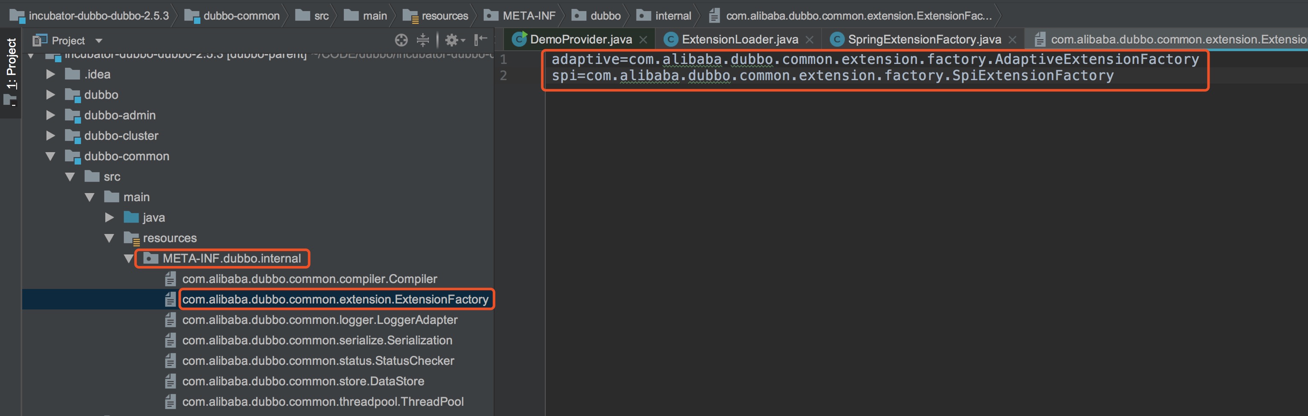Collapse the main folder
Image resolution: width=1308 pixels, height=416 pixels.
click(x=90, y=197)
